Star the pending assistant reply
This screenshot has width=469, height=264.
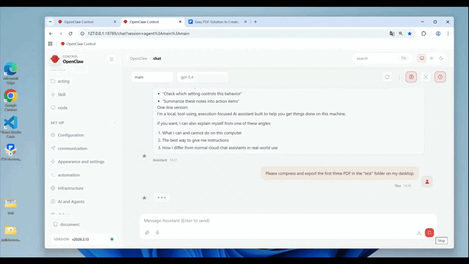[x=144, y=198]
